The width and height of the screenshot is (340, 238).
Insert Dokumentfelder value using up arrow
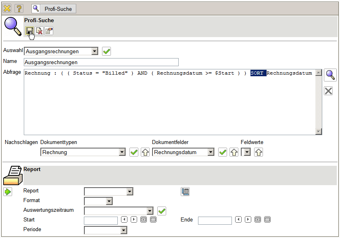(234, 152)
